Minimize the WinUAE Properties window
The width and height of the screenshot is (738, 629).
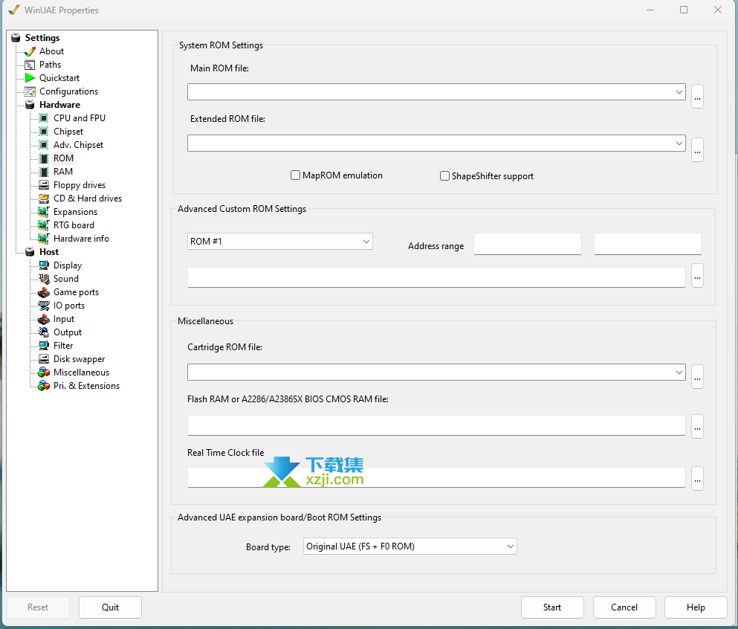650,10
